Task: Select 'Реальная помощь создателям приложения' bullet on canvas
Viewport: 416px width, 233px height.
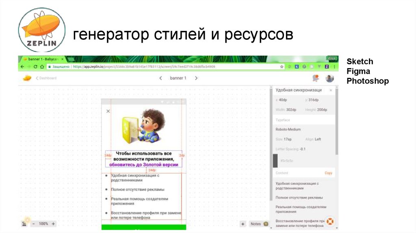Action: (139, 201)
